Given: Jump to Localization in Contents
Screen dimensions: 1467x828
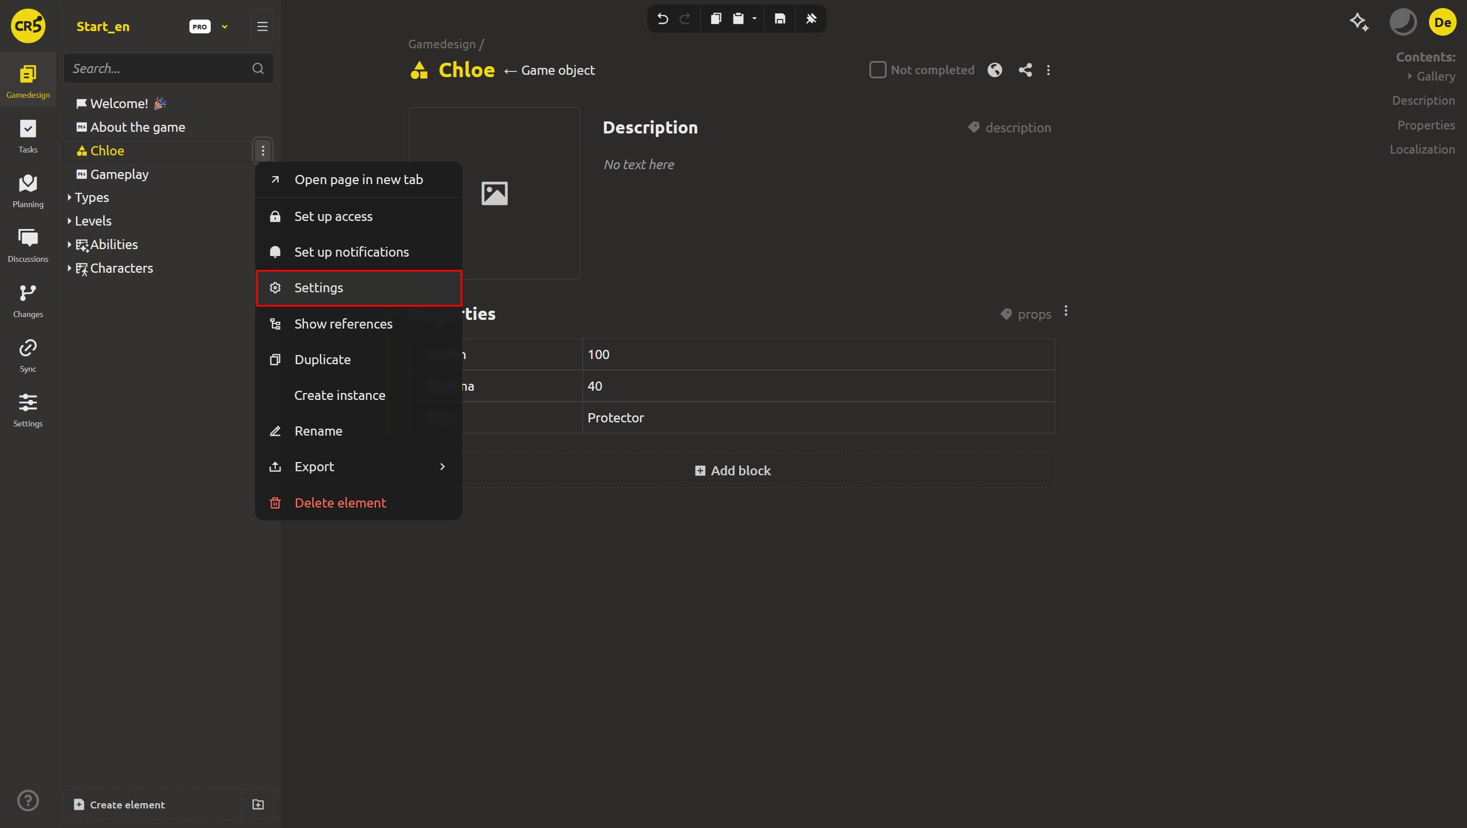Looking at the screenshot, I should tap(1422, 150).
